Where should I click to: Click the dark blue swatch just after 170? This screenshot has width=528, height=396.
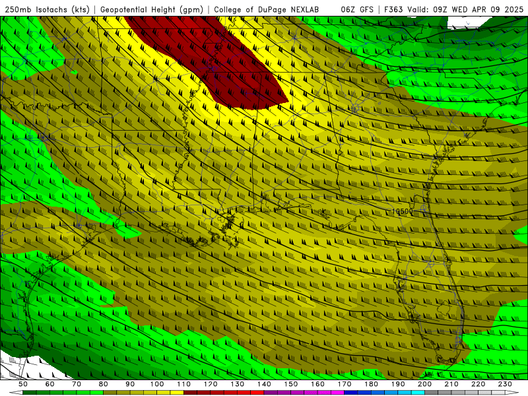351,393
